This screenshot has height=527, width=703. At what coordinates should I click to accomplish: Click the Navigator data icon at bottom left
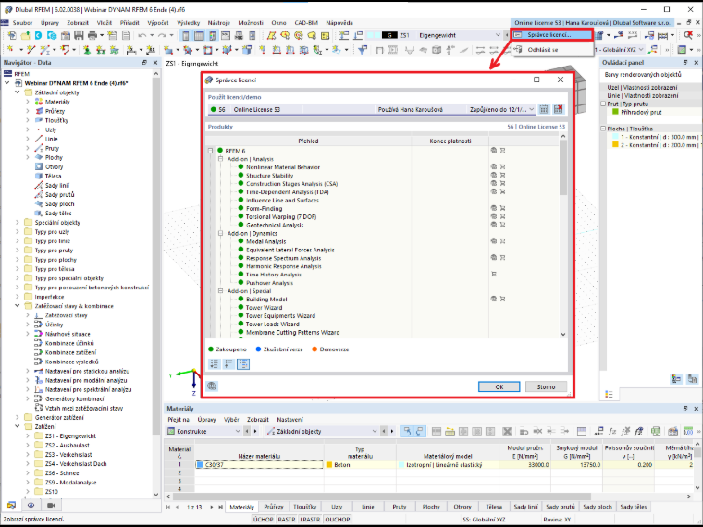pyautogui.click(x=11, y=505)
